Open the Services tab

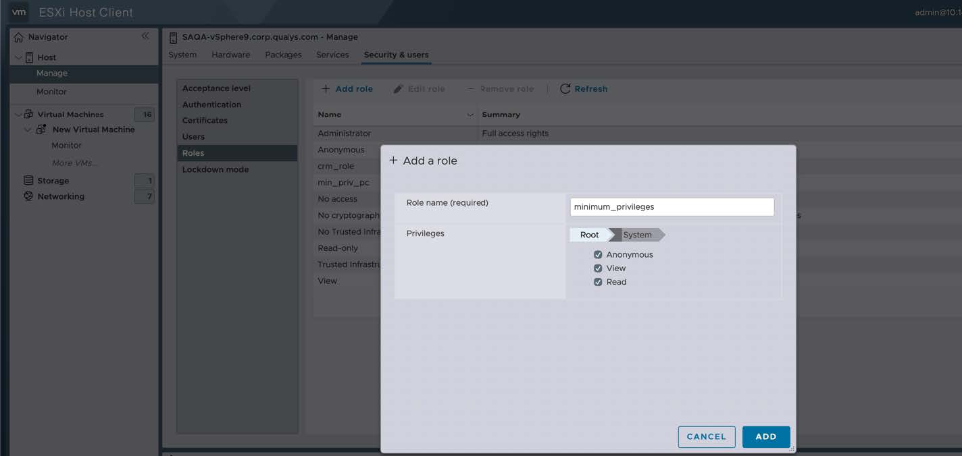pos(332,55)
